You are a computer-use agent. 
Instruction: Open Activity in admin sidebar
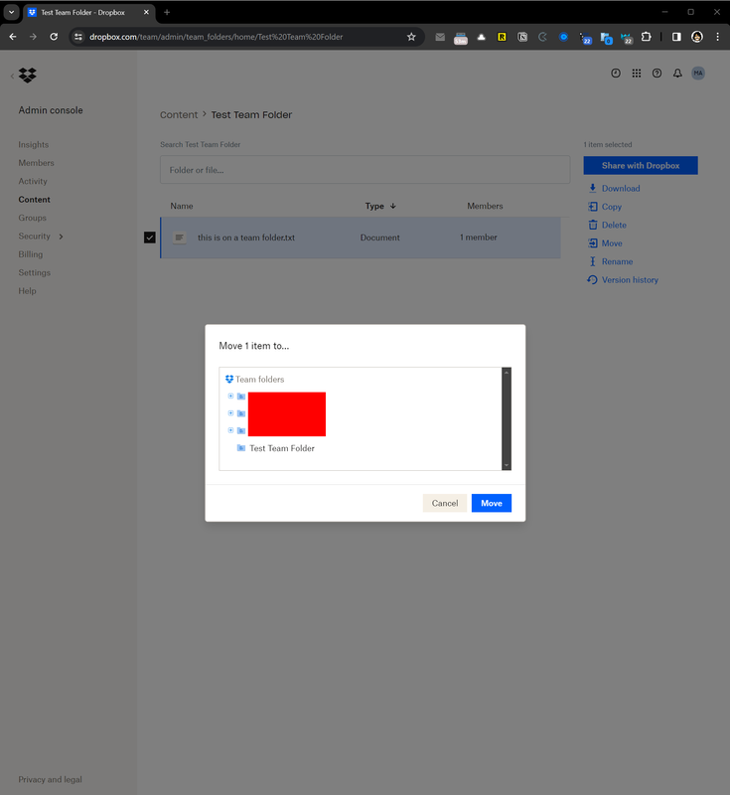tap(33, 181)
